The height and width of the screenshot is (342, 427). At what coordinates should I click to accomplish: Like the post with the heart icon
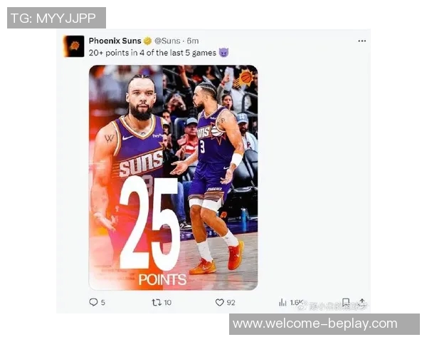point(219,302)
